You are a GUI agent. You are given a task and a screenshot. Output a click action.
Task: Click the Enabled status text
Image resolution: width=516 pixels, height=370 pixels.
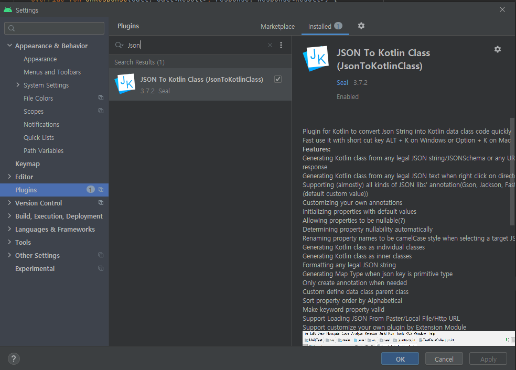348,97
